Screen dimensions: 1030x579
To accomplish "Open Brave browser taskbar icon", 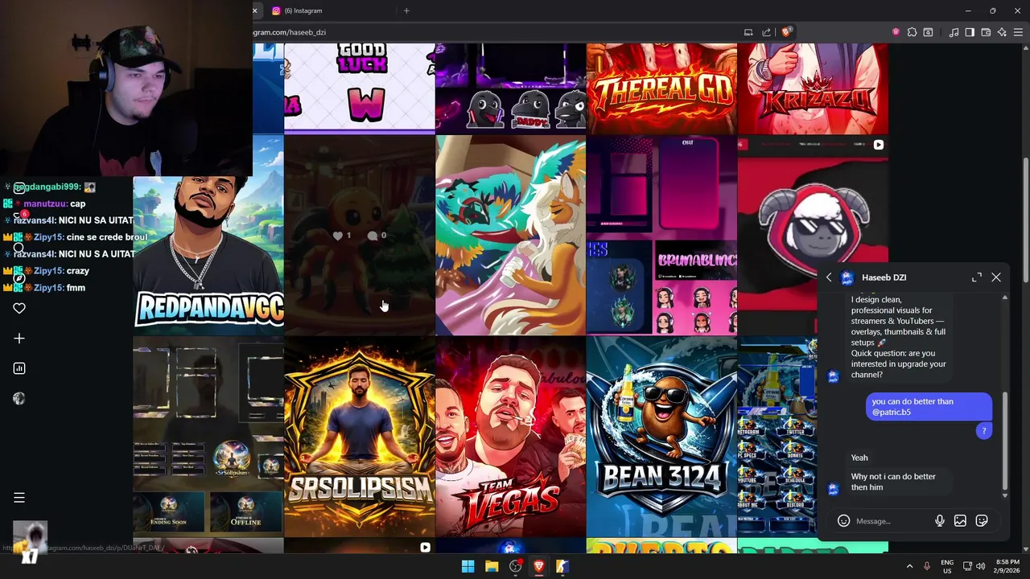I will point(539,566).
